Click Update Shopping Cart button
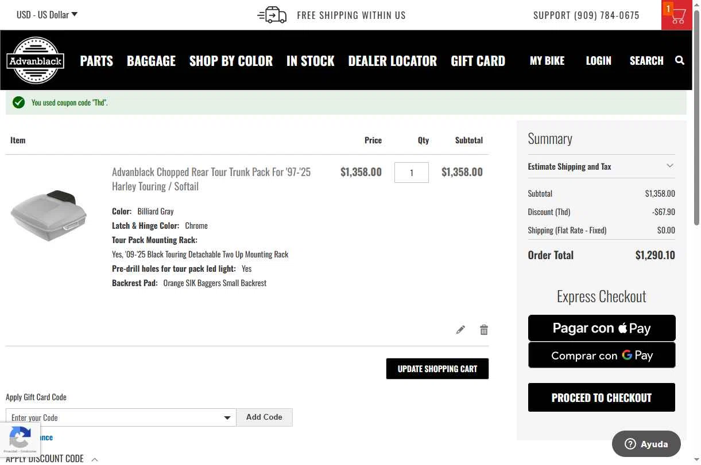The width and height of the screenshot is (701, 465). pos(437,369)
